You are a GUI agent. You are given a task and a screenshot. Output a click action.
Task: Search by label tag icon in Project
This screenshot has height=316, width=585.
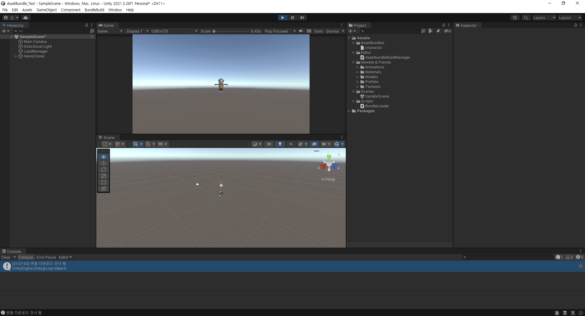[438, 31]
